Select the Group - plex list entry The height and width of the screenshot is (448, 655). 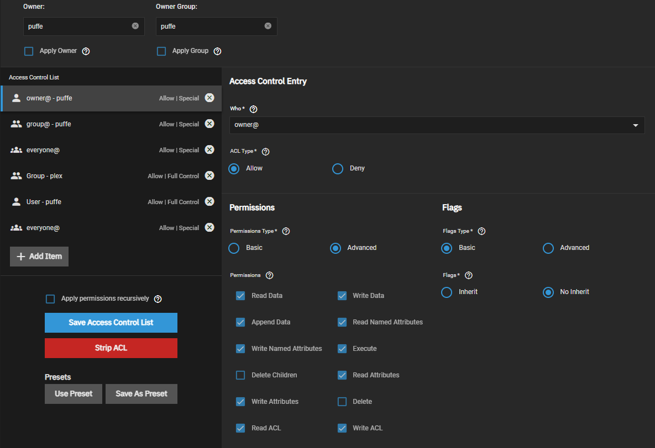tap(111, 176)
